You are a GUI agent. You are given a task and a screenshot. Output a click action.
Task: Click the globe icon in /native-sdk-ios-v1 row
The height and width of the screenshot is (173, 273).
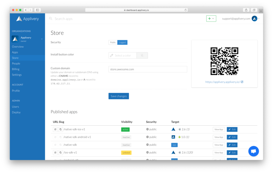(147, 129)
